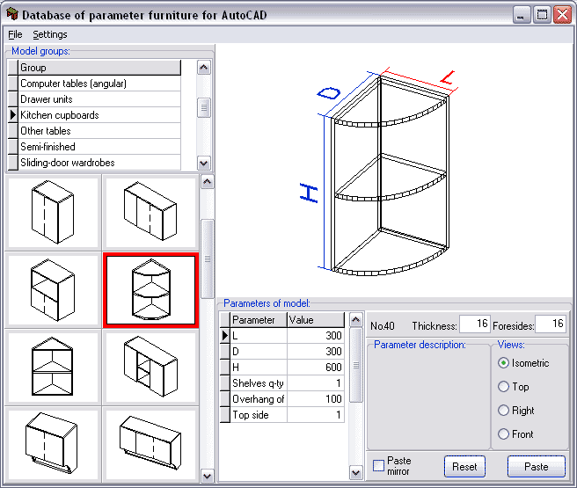Switch to the Right view option
The height and width of the screenshot is (488, 577).
[503, 411]
